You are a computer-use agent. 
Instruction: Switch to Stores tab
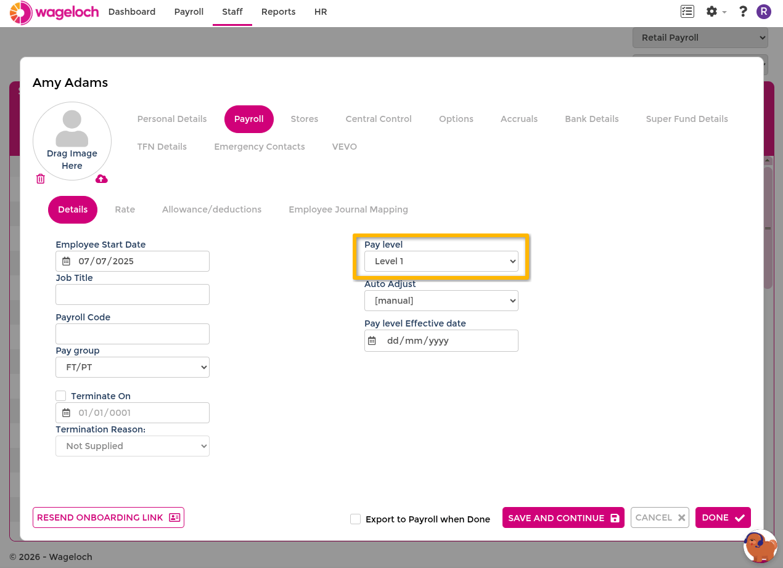coord(305,119)
